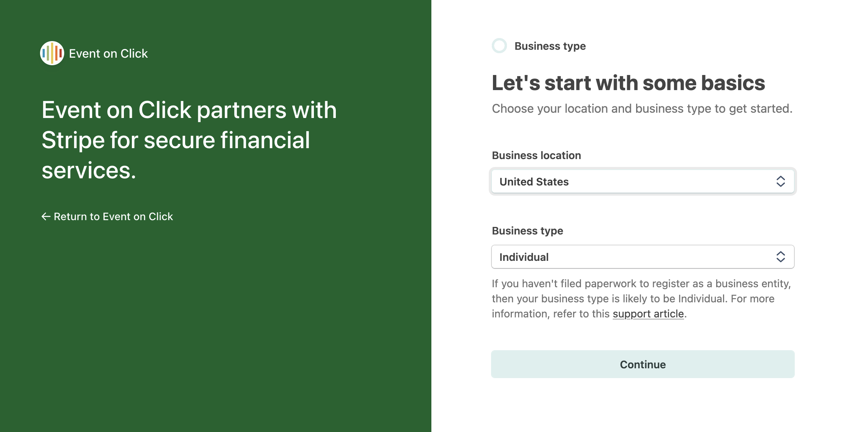Expand the Individual business type dropdown
This screenshot has height=432, width=862.
pyautogui.click(x=642, y=257)
